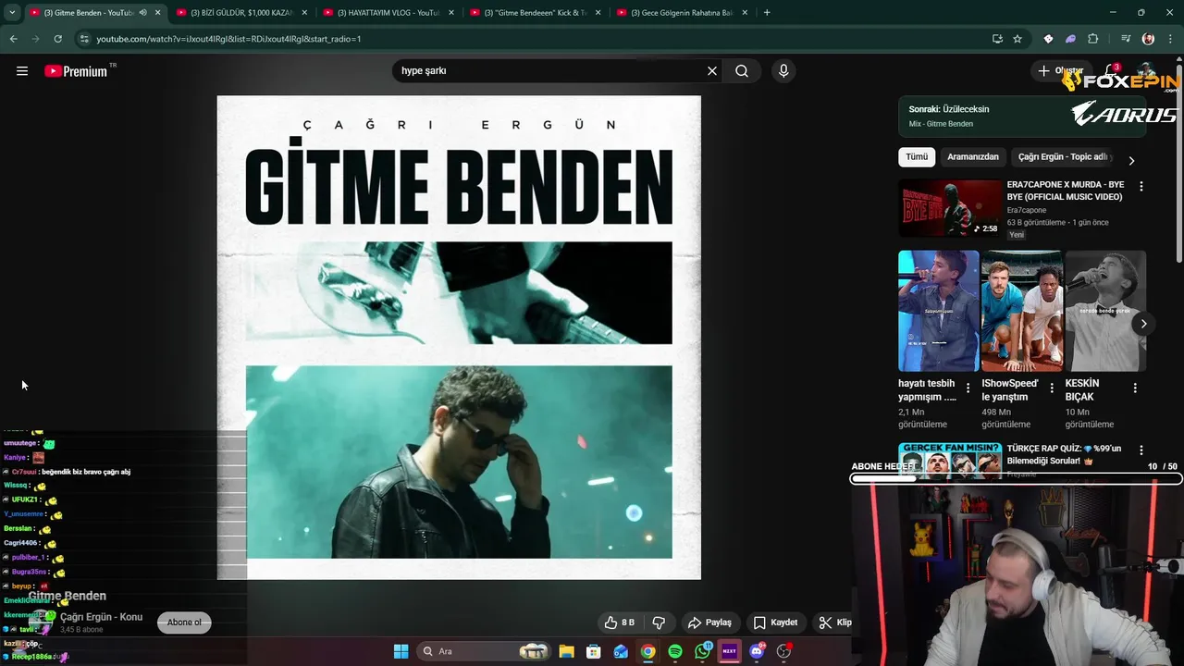Image resolution: width=1184 pixels, height=666 pixels.
Task: Reload the YouTube page
Action: tap(57, 39)
